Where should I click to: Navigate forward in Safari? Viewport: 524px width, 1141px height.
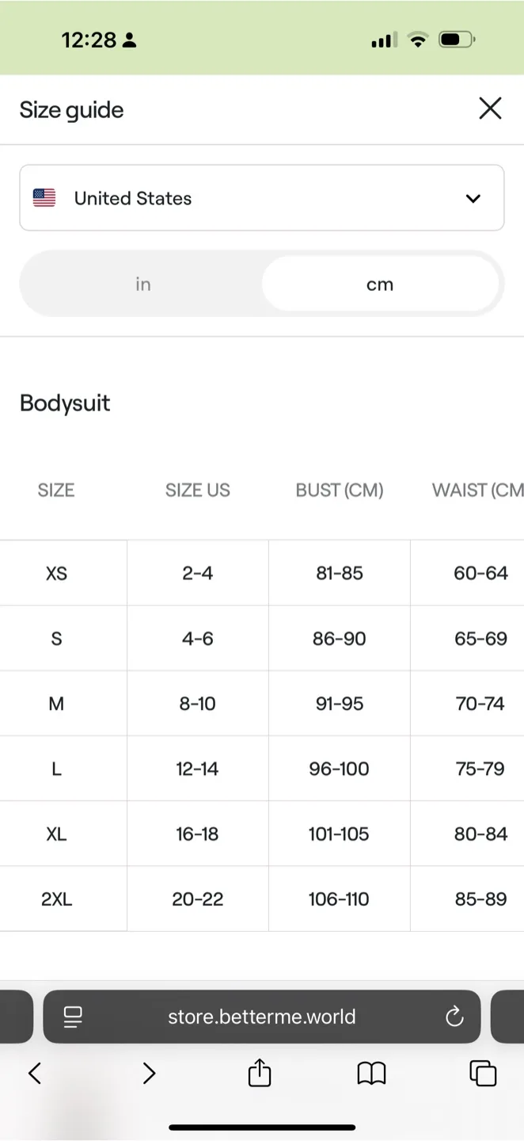click(149, 1073)
